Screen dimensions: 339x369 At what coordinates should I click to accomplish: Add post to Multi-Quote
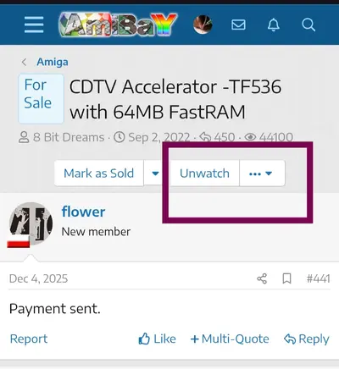(230, 339)
